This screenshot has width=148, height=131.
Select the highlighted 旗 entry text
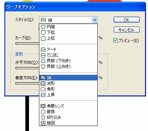[49, 78]
